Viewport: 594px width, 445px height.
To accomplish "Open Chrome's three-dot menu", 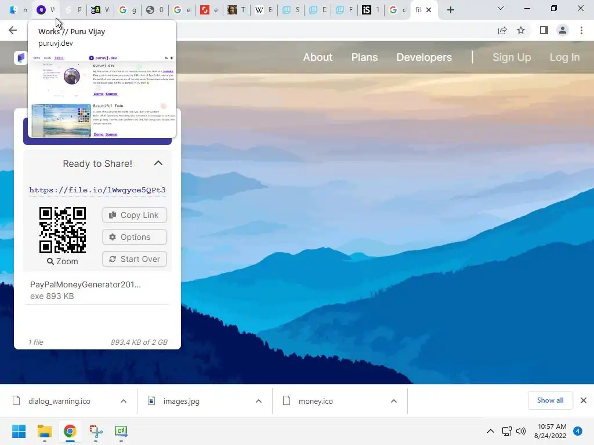I will click(x=581, y=30).
